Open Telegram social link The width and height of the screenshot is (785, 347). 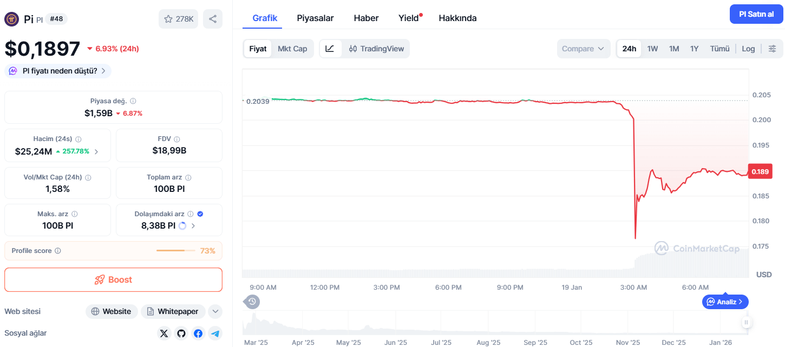(x=215, y=333)
